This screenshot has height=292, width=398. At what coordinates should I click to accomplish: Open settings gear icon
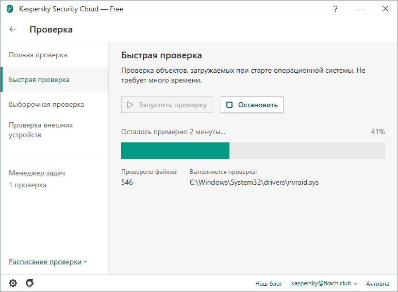pos(13,283)
